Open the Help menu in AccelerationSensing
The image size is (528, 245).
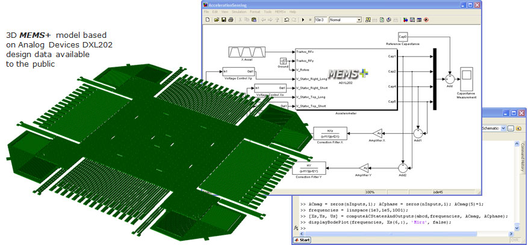[x=293, y=11]
